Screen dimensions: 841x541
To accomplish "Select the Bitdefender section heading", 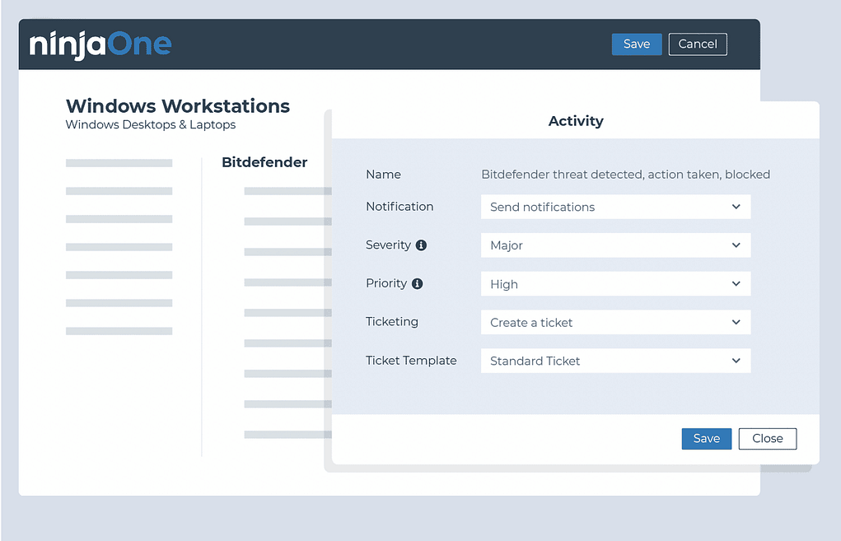I will pyautogui.click(x=264, y=162).
